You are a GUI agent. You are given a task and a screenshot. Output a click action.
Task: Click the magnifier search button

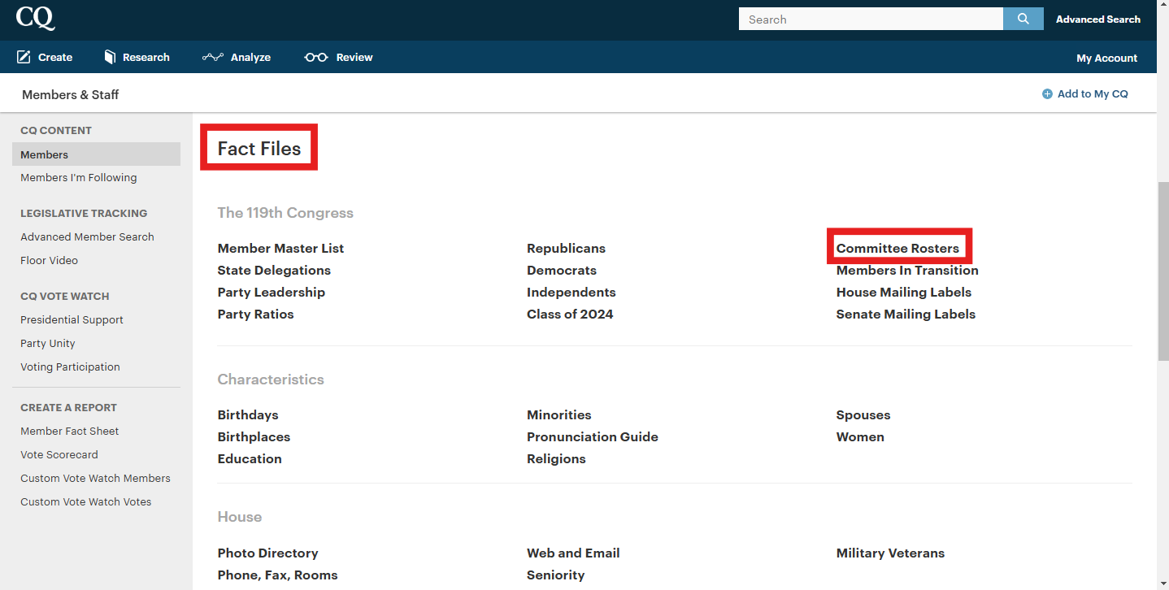coord(1023,19)
